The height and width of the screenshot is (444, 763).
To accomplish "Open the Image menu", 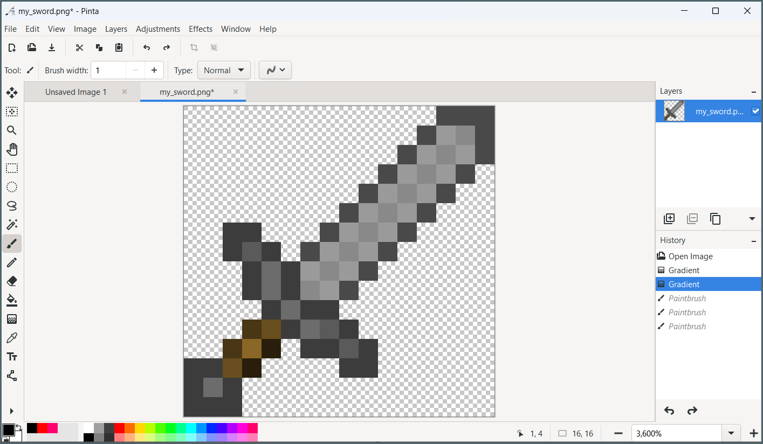I will [85, 29].
